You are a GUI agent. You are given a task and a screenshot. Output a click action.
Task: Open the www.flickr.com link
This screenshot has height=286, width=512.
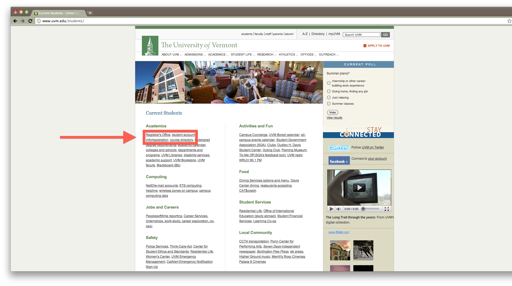[x=339, y=232]
